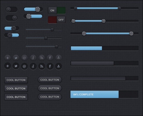Click the shorter gray progress bar fill
Screen dimensions: 143x116
[92, 63]
